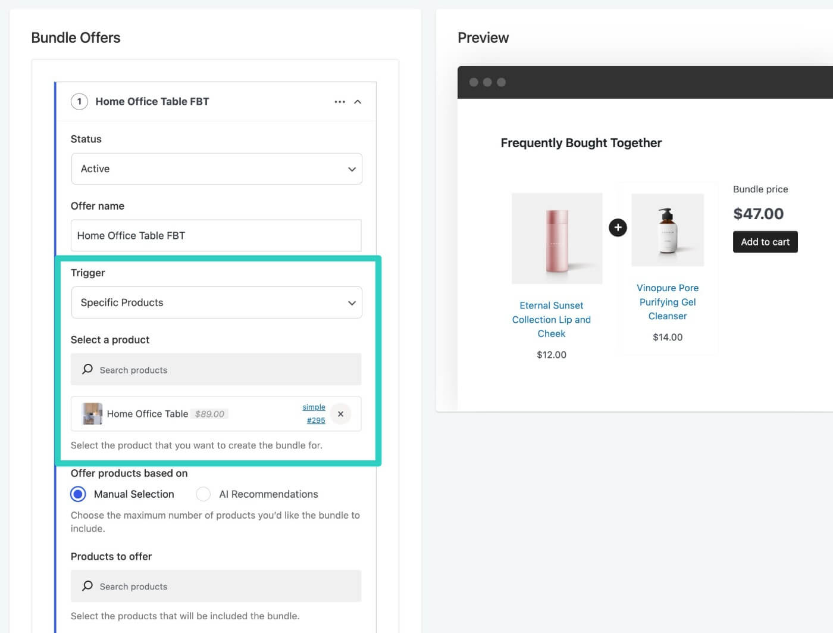This screenshot has width=833, height=633.
Task: Open the Eternal Sunset Collection Lip and Cheek link
Action: pos(552,320)
